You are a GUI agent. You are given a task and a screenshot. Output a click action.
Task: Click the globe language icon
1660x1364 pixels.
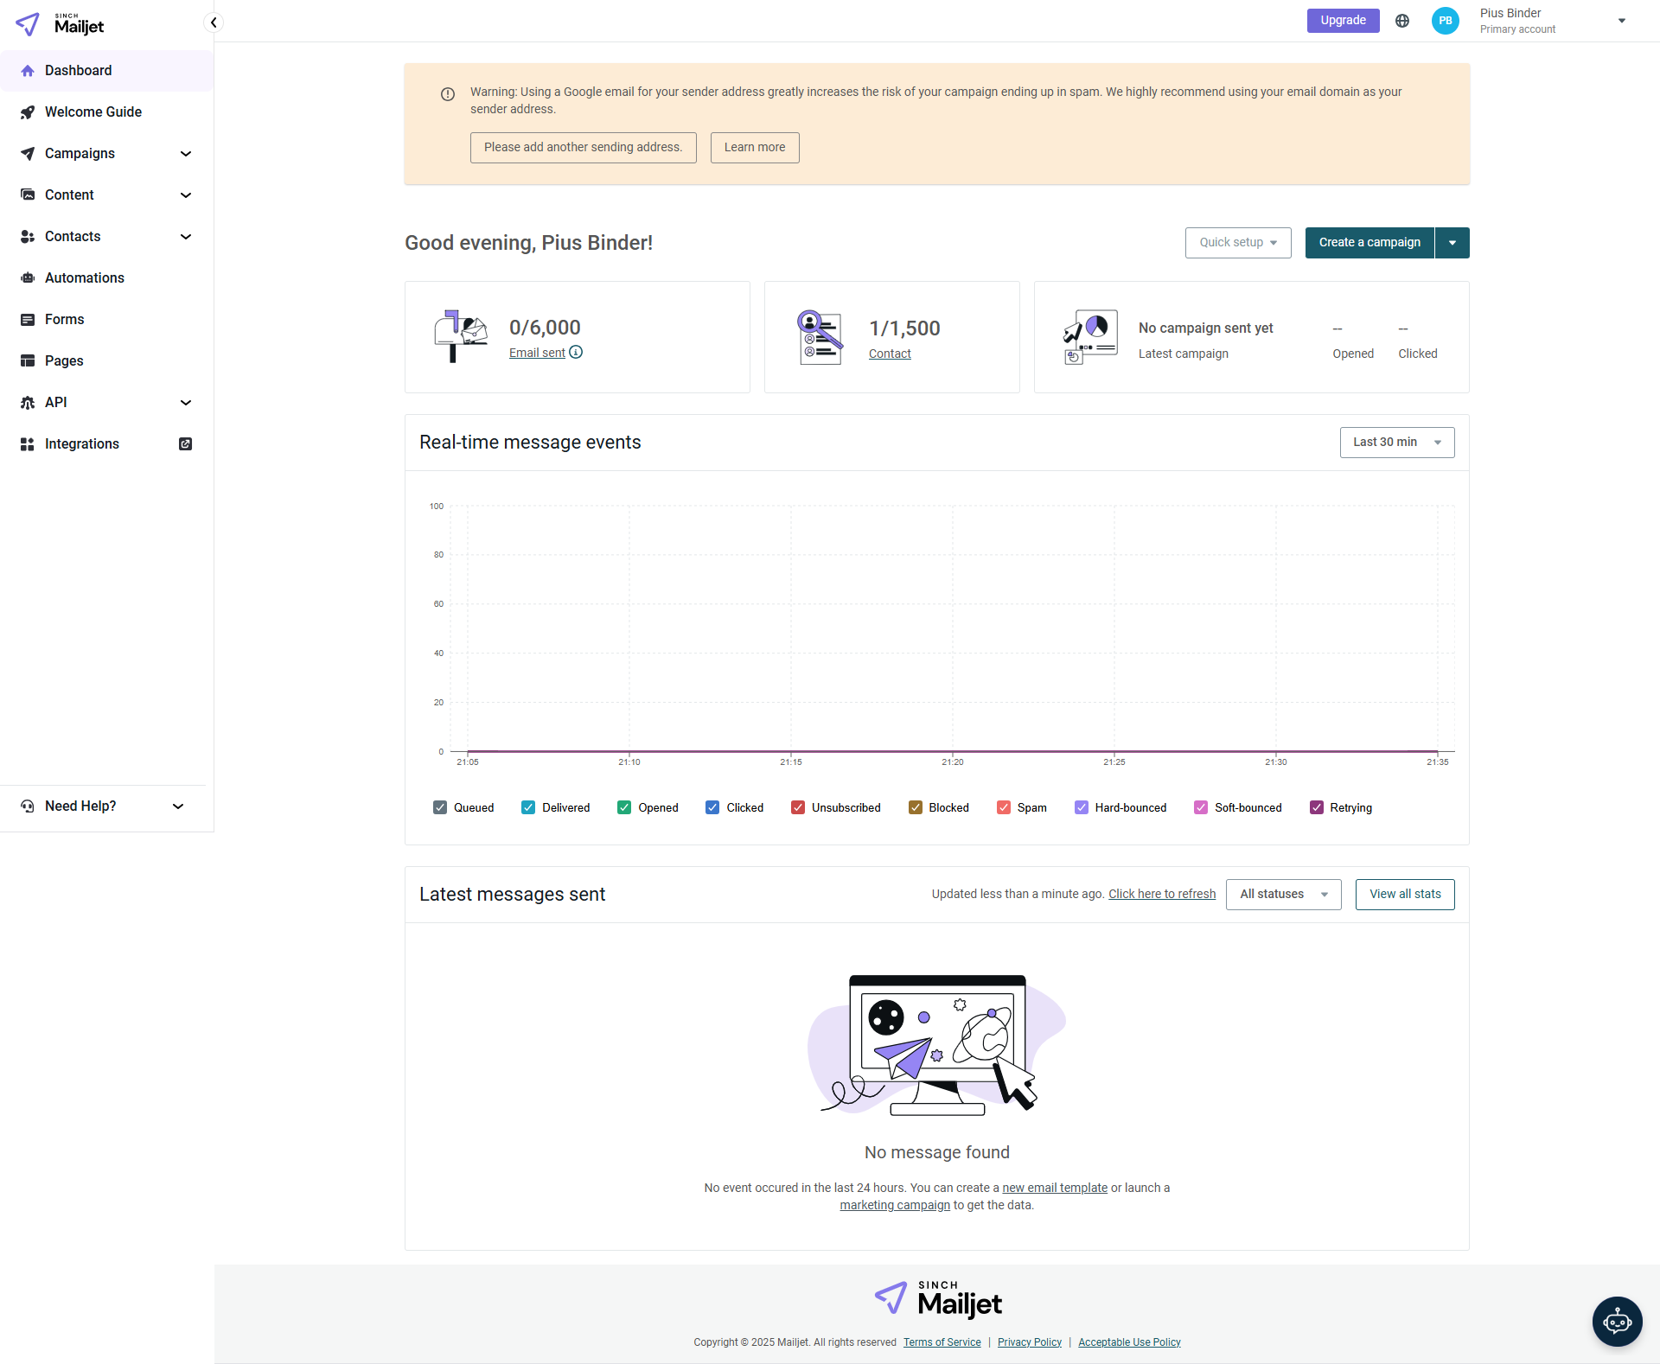tap(1402, 21)
